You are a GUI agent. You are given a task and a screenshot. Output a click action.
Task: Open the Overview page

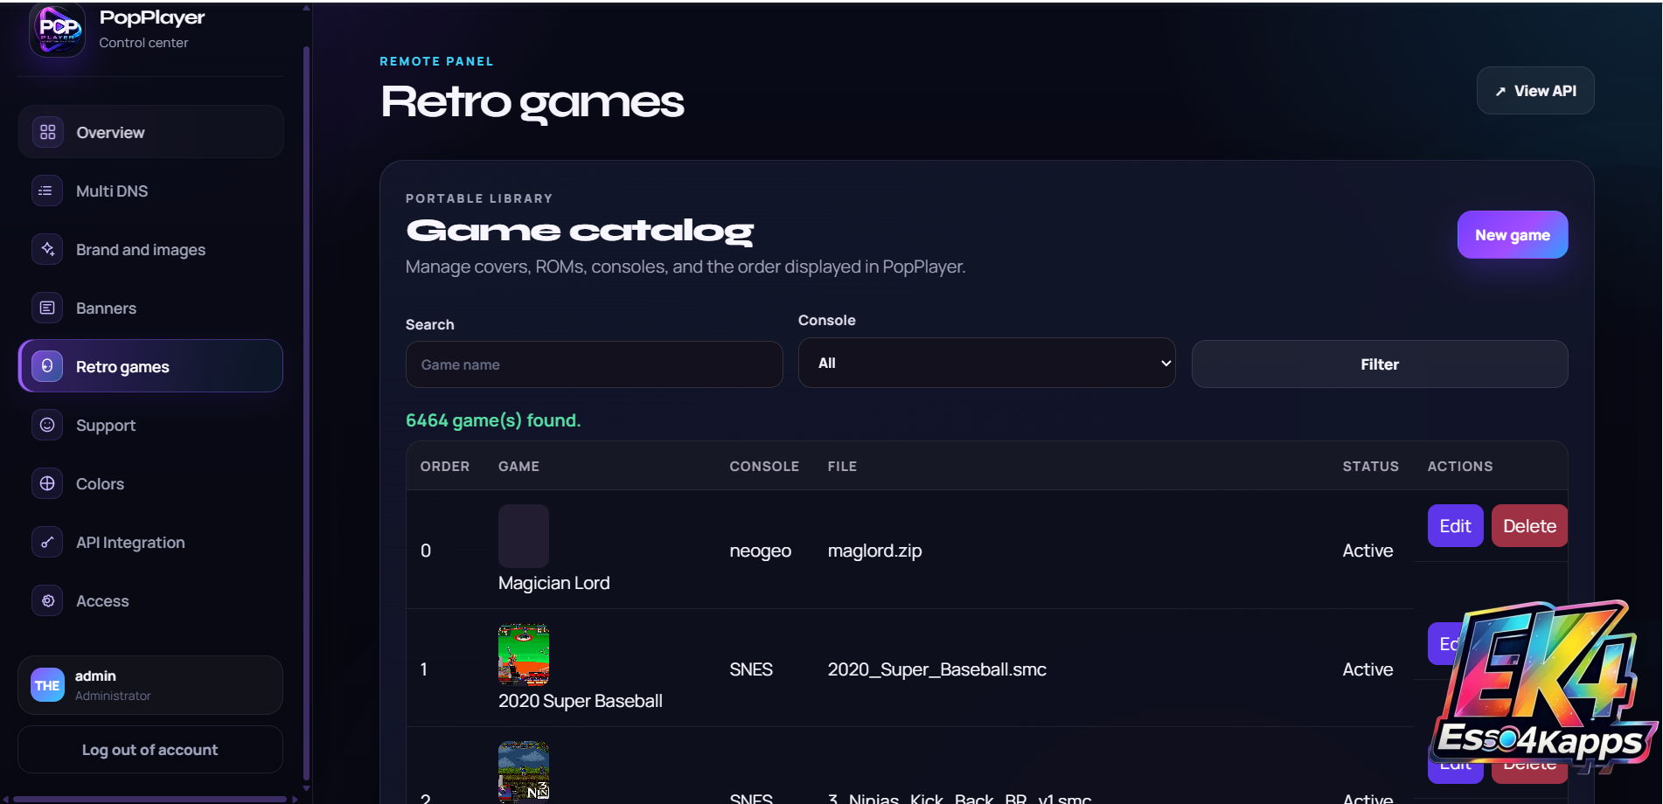150,132
